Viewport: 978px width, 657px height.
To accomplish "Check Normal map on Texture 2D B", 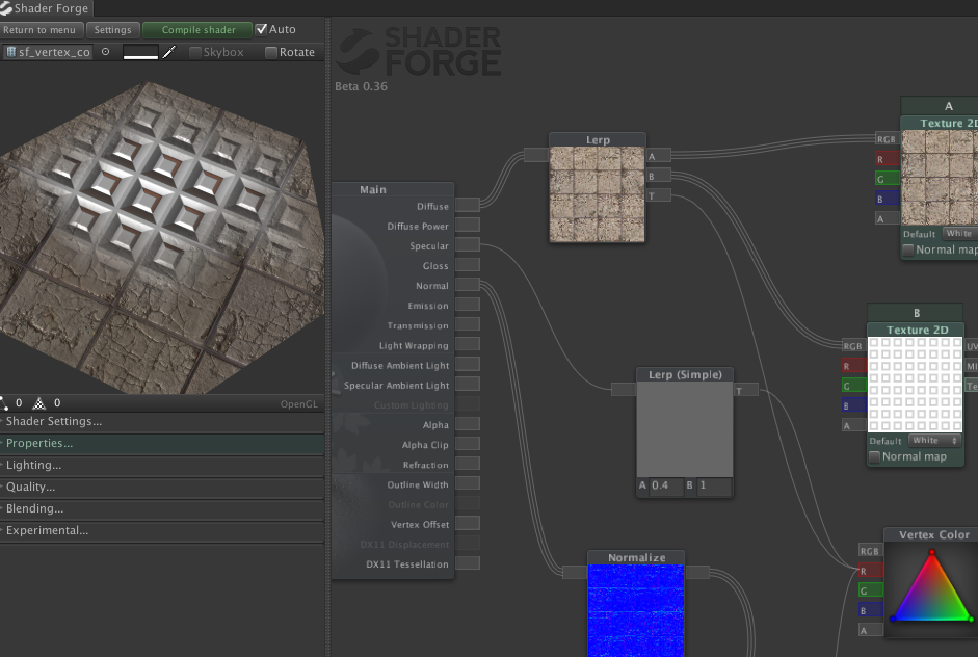I will coord(875,457).
